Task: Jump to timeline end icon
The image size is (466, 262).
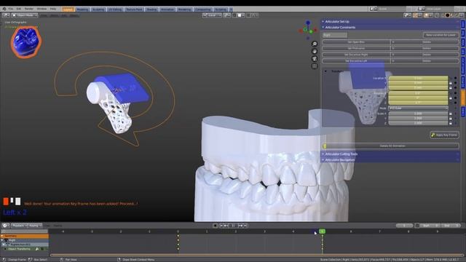Action: pyautogui.click(x=245, y=226)
